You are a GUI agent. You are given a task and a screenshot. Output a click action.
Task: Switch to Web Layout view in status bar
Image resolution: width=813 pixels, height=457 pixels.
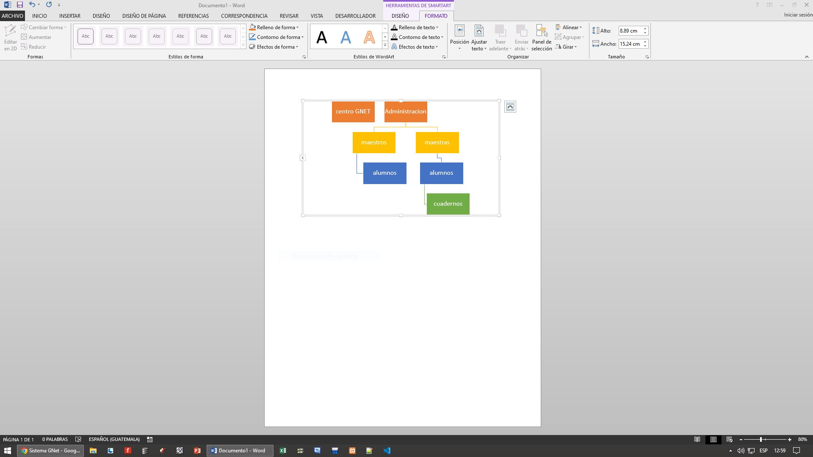(x=729, y=439)
